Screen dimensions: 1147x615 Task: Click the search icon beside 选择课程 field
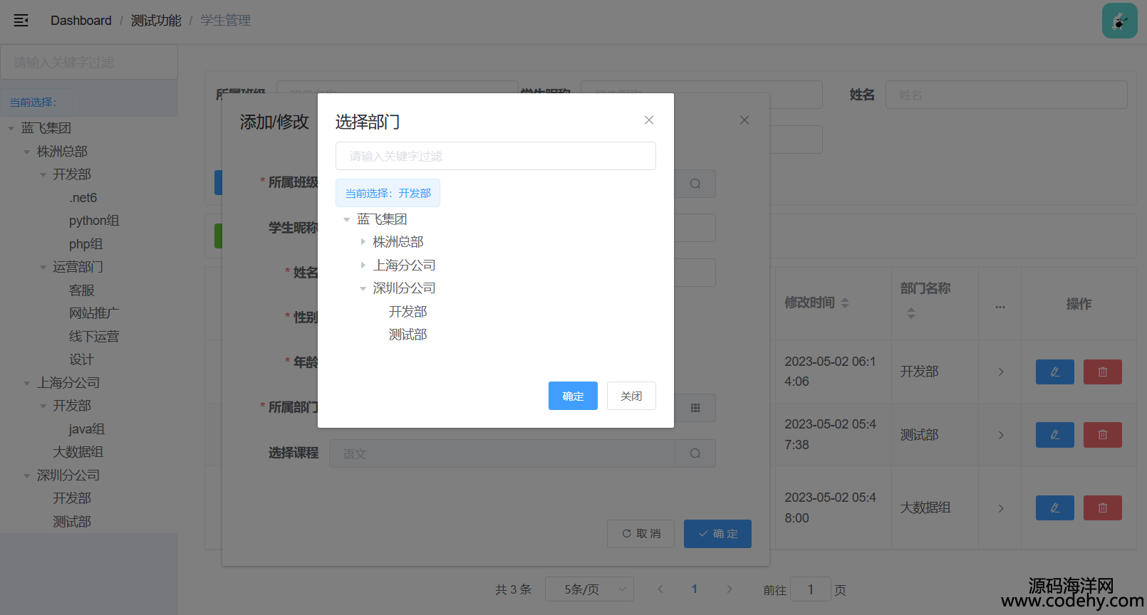coord(695,453)
